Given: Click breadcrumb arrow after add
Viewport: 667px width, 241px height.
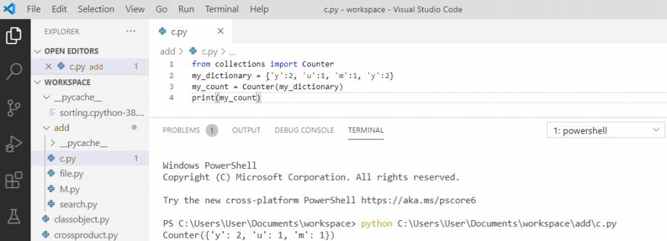Looking at the screenshot, I should click(180, 51).
